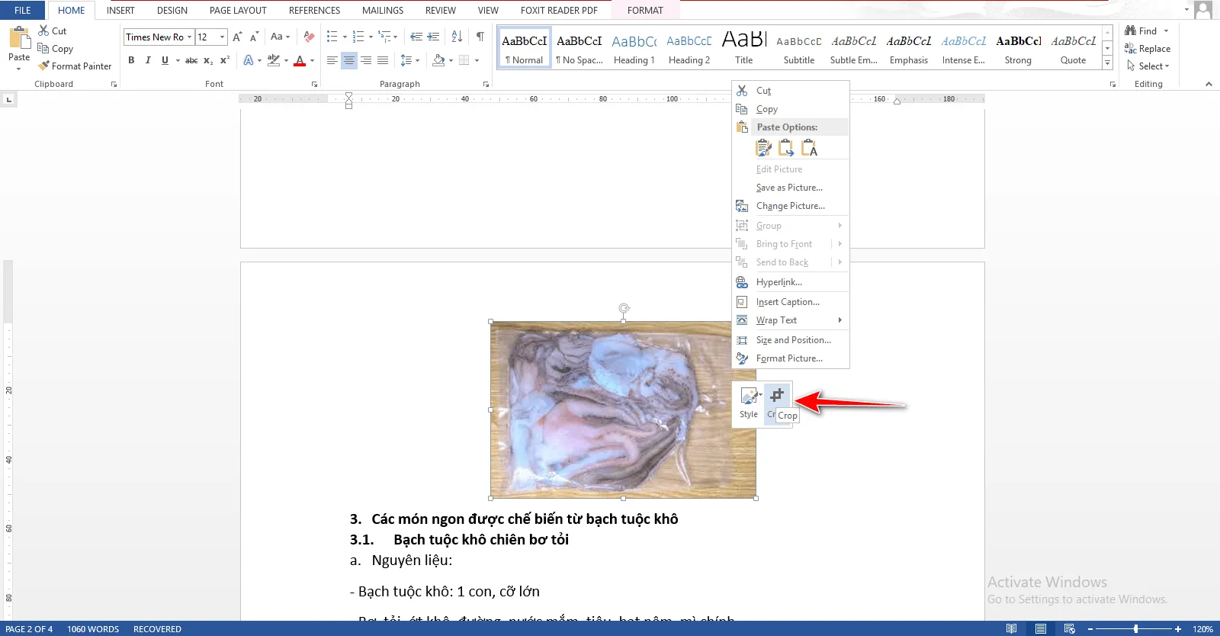Switch to the FORMAT tab
Viewport: 1220px width, 636px height.
click(x=645, y=10)
